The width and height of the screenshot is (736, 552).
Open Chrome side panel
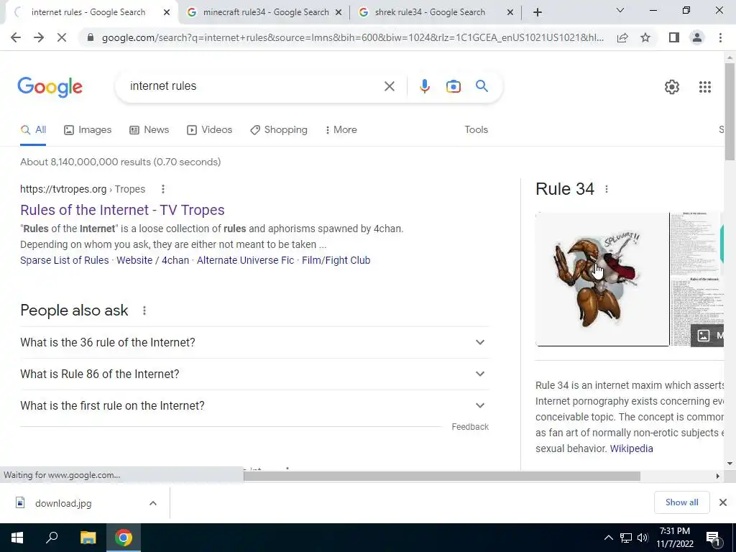click(x=674, y=37)
